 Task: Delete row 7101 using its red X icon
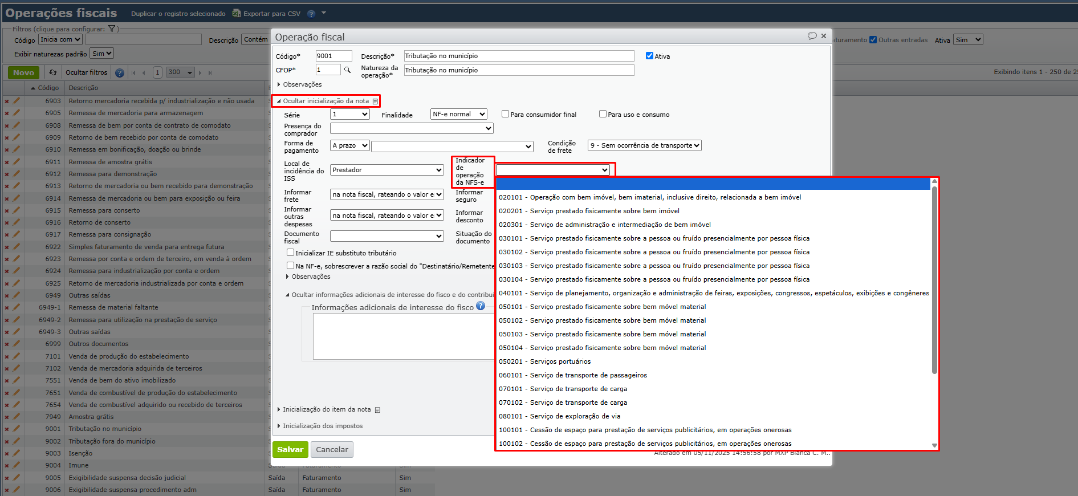pyautogui.click(x=7, y=356)
